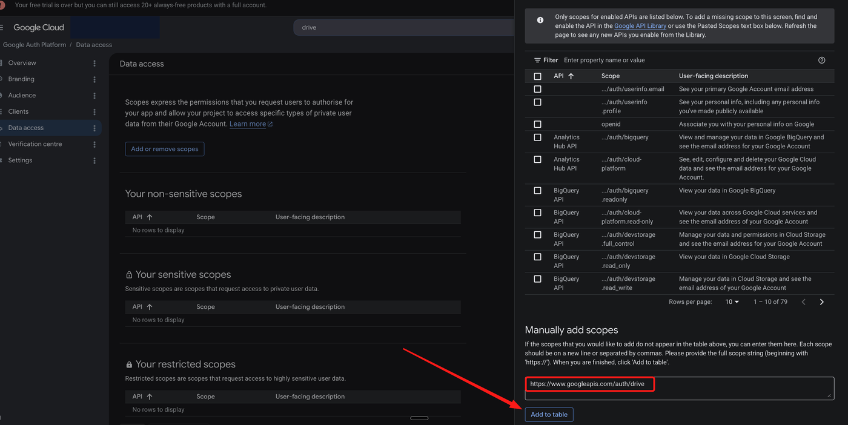Open Audience in the sidebar
Screen dimensions: 848x425
tap(22, 96)
